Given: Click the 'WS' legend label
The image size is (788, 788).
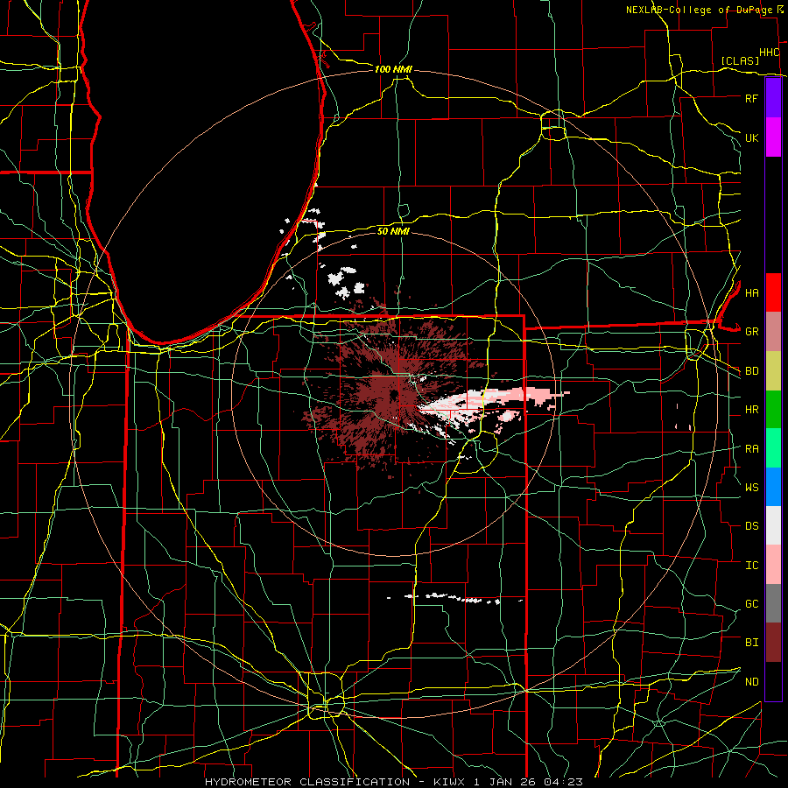Looking at the screenshot, I should (751, 488).
